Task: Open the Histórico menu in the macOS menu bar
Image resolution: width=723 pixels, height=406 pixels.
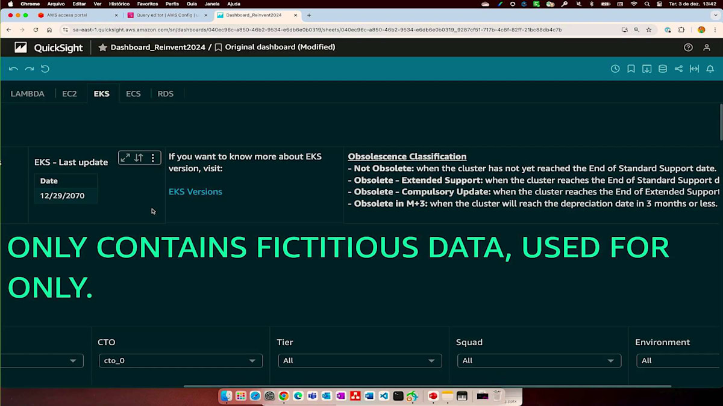Action: click(119, 4)
